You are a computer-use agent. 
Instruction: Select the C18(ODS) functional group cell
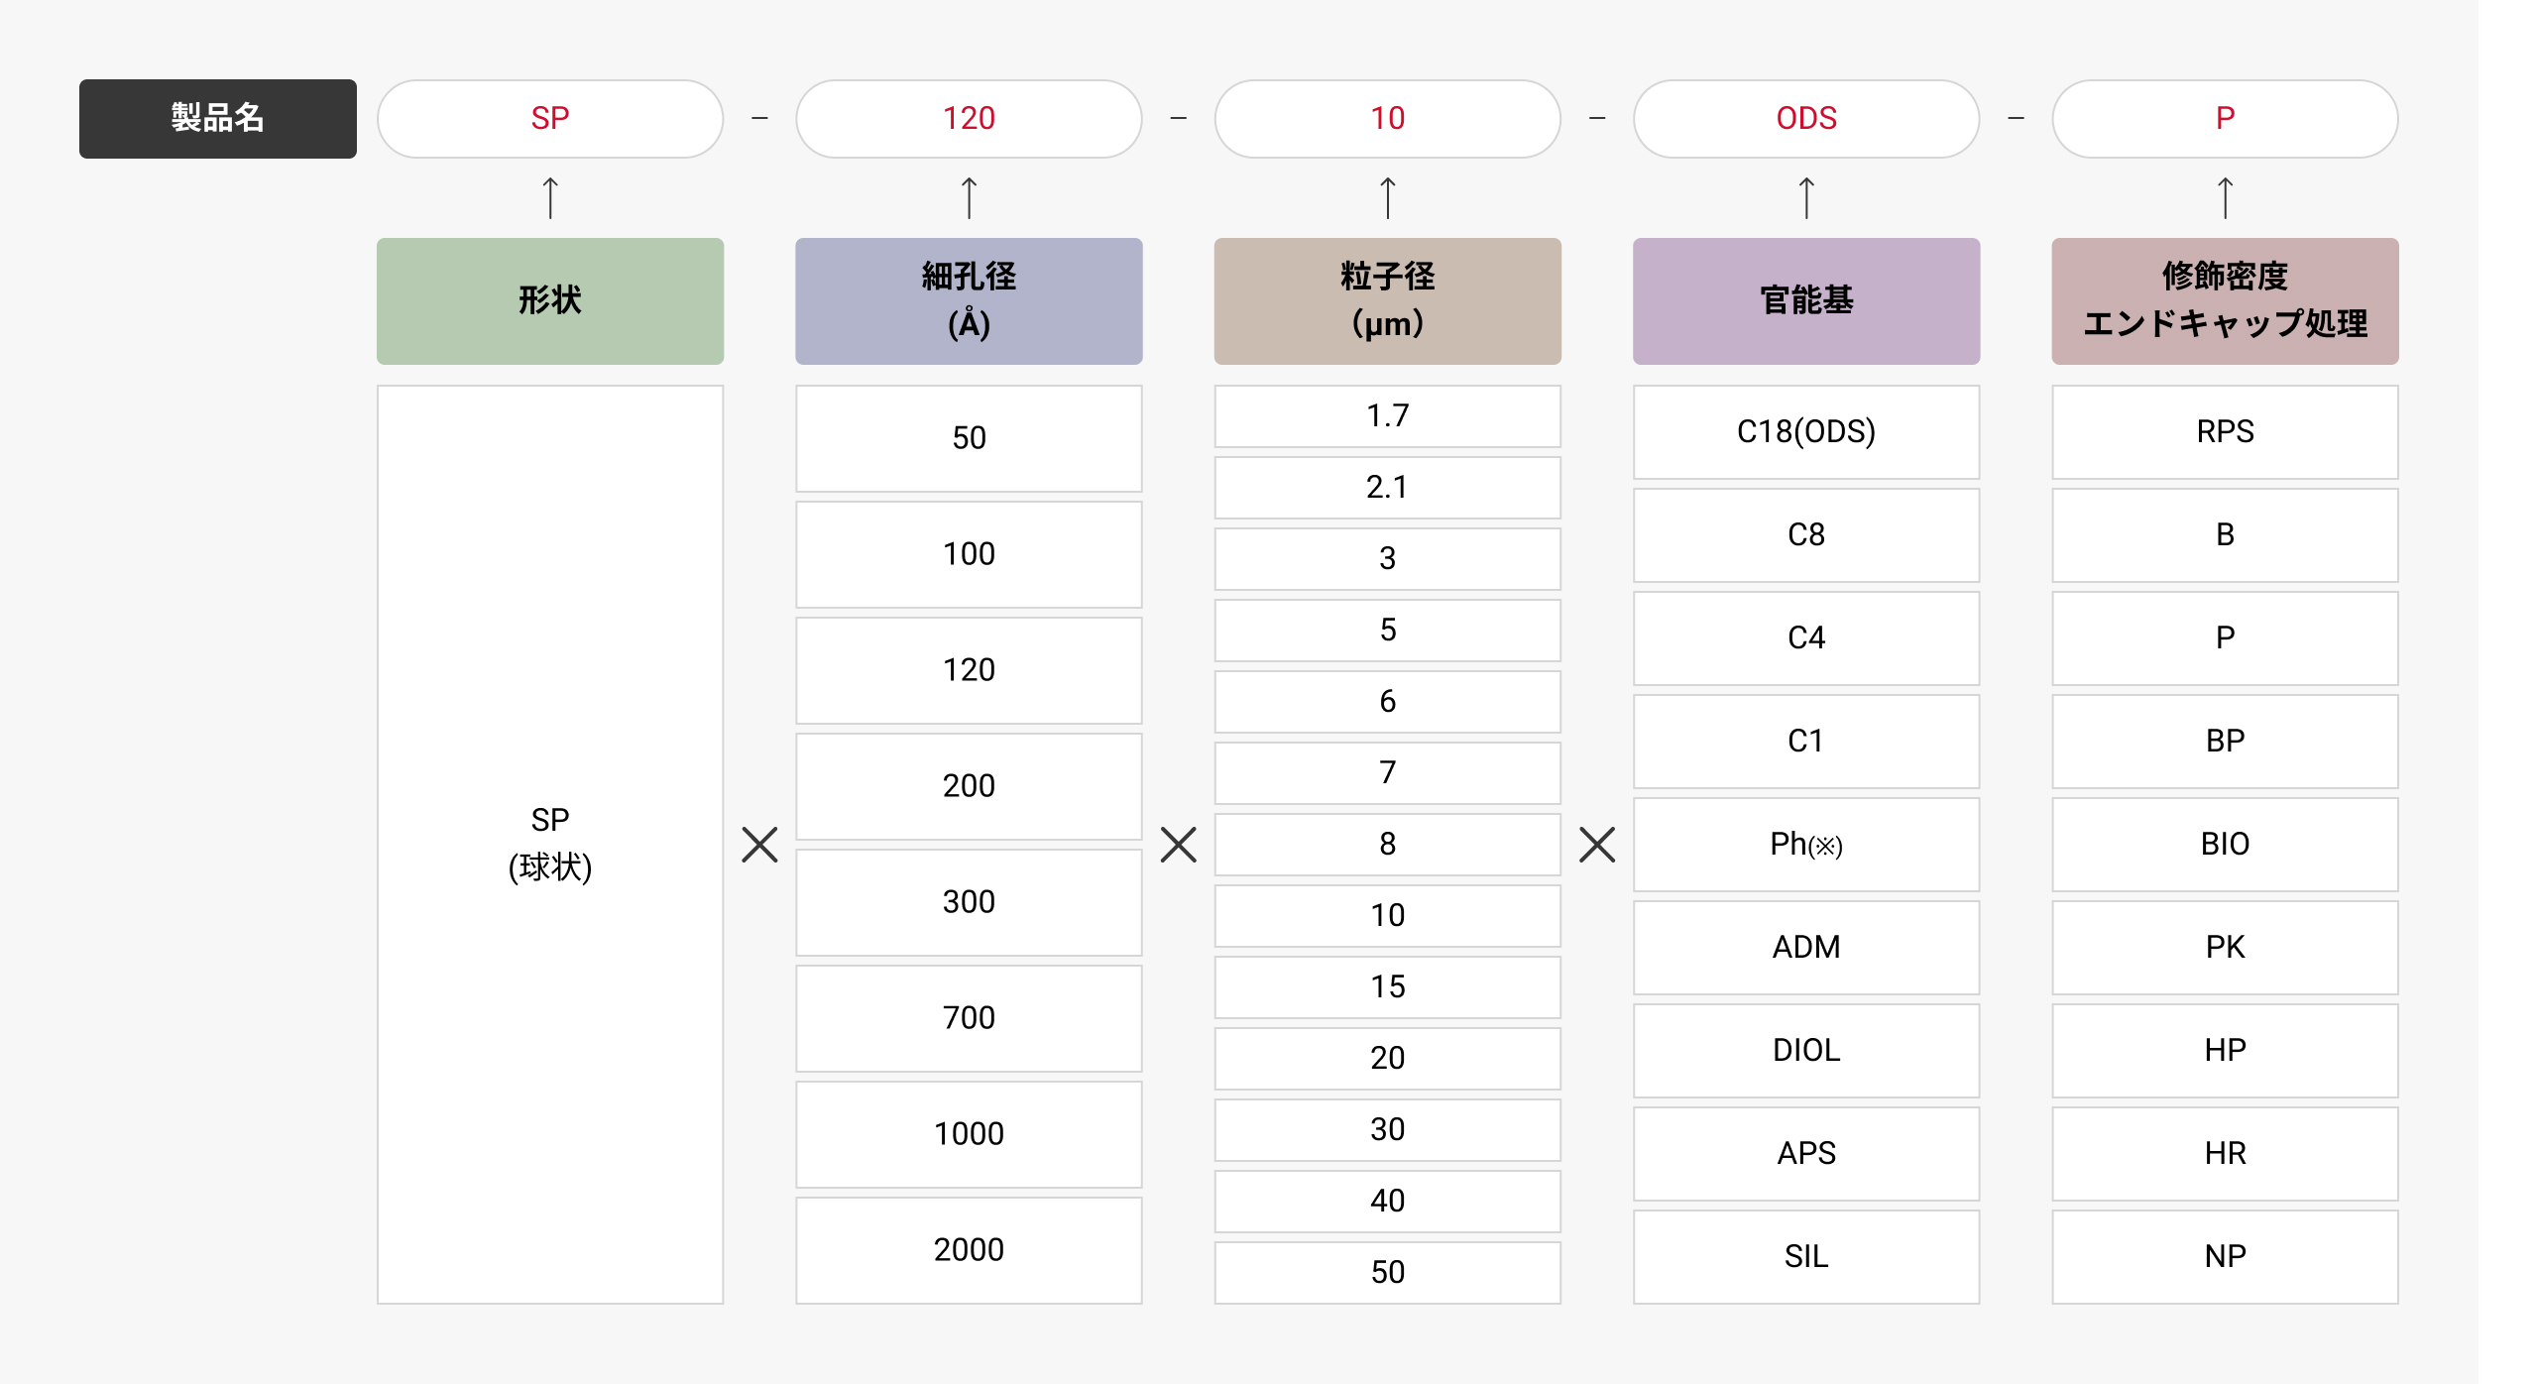click(x=1806, y=432)
